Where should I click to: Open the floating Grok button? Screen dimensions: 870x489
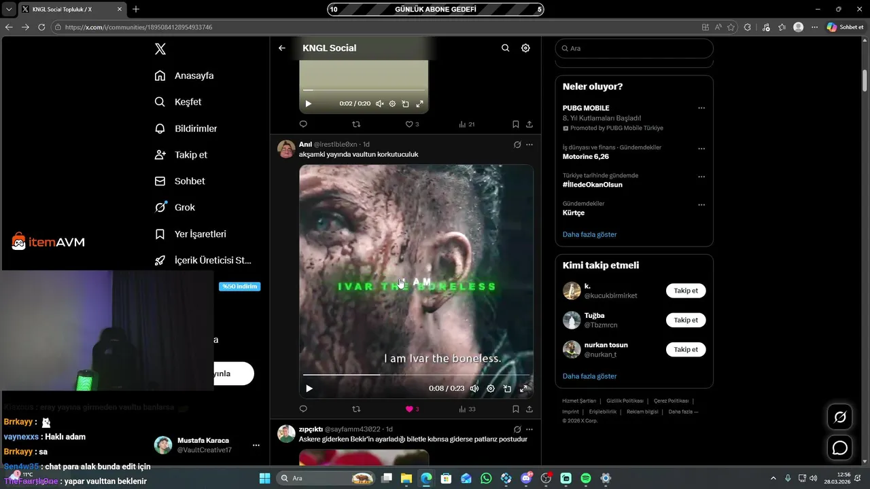pos(840,417)
